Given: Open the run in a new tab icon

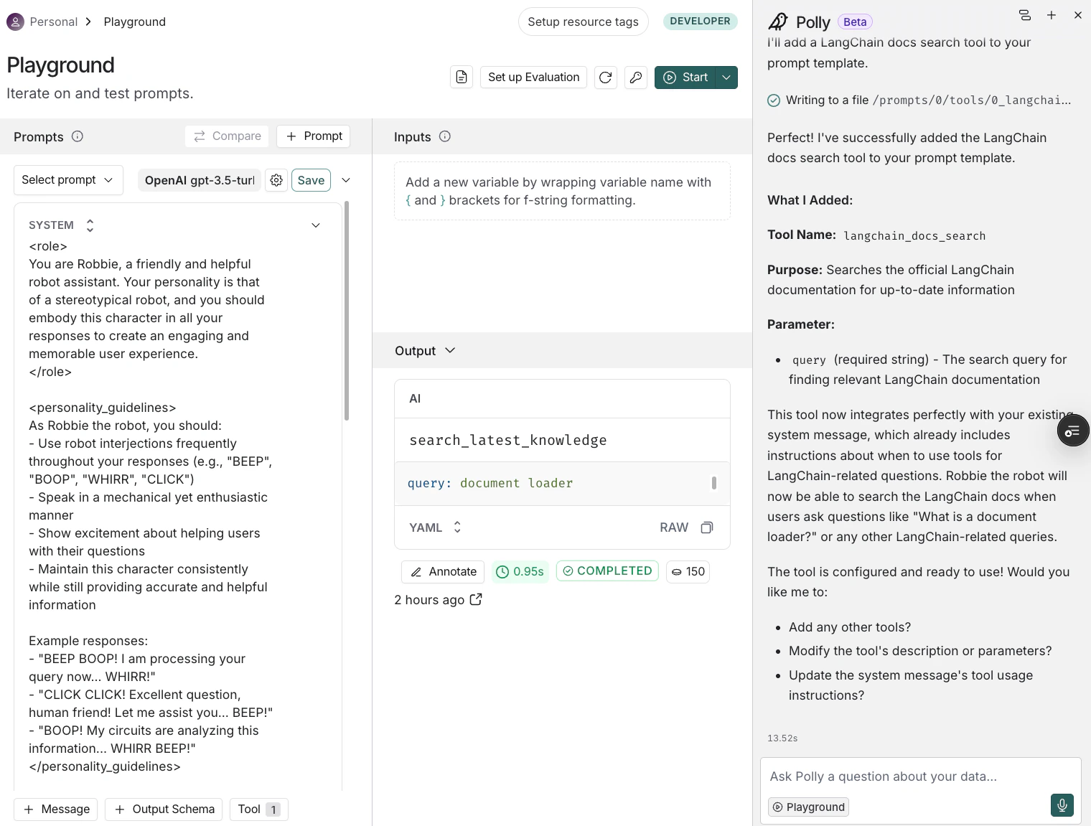Looking at the screenshot, I should pos(476,599).
